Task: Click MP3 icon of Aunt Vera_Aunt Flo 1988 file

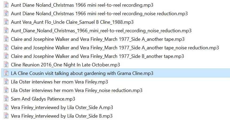Action: 6,22
